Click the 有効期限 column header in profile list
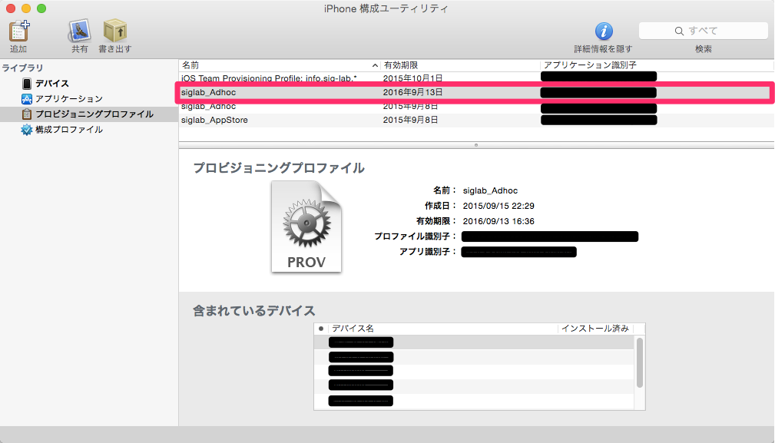The image size is (775, 443). pyautogui.click(x=461, y=65)
